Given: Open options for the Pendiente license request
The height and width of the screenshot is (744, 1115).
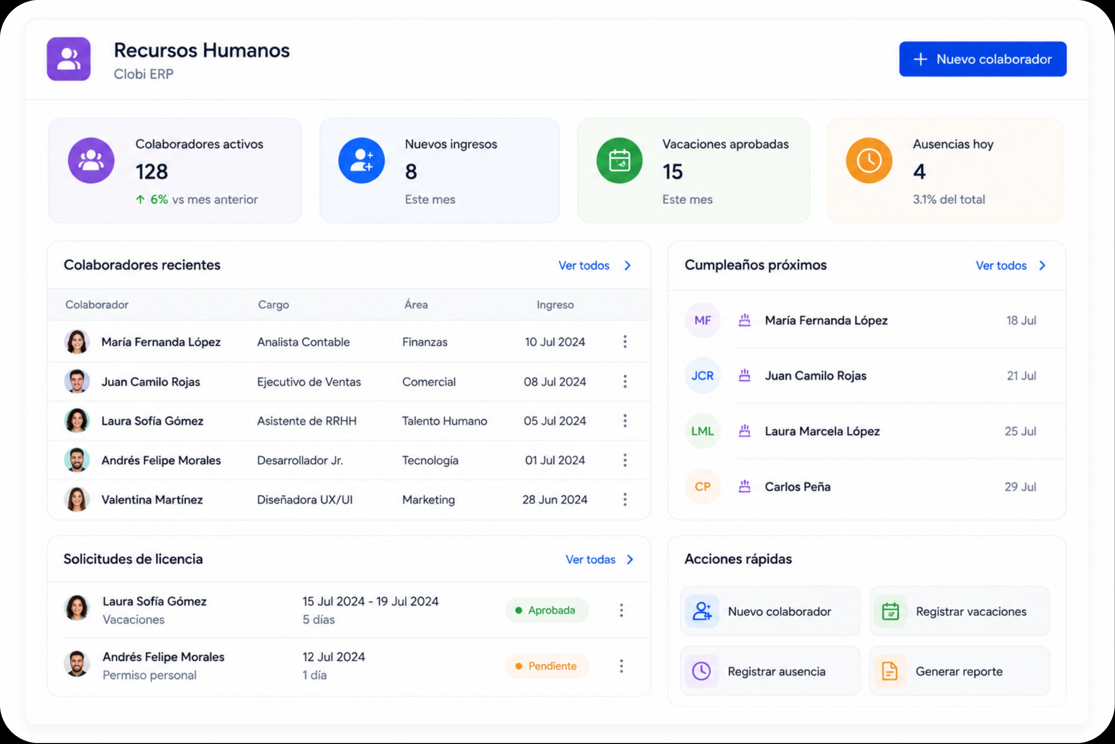Looking at the screenshot, I should (x=621, y=666).
